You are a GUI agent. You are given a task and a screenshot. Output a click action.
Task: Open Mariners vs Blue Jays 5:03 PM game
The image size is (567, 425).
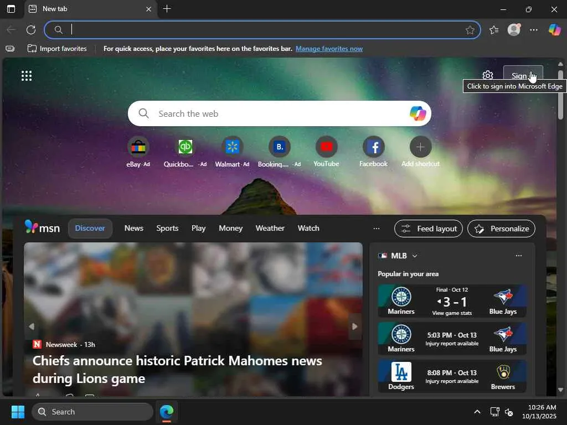pos(452,339)
